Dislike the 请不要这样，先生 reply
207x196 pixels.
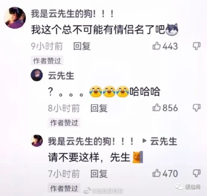(197, 173)
